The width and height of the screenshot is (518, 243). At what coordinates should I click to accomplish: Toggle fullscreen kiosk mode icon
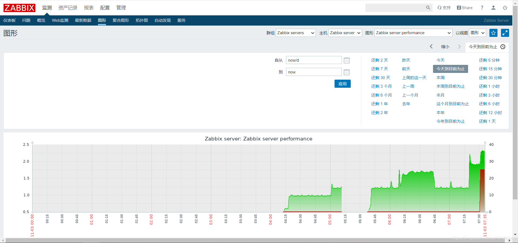click(x=505, y=33)
